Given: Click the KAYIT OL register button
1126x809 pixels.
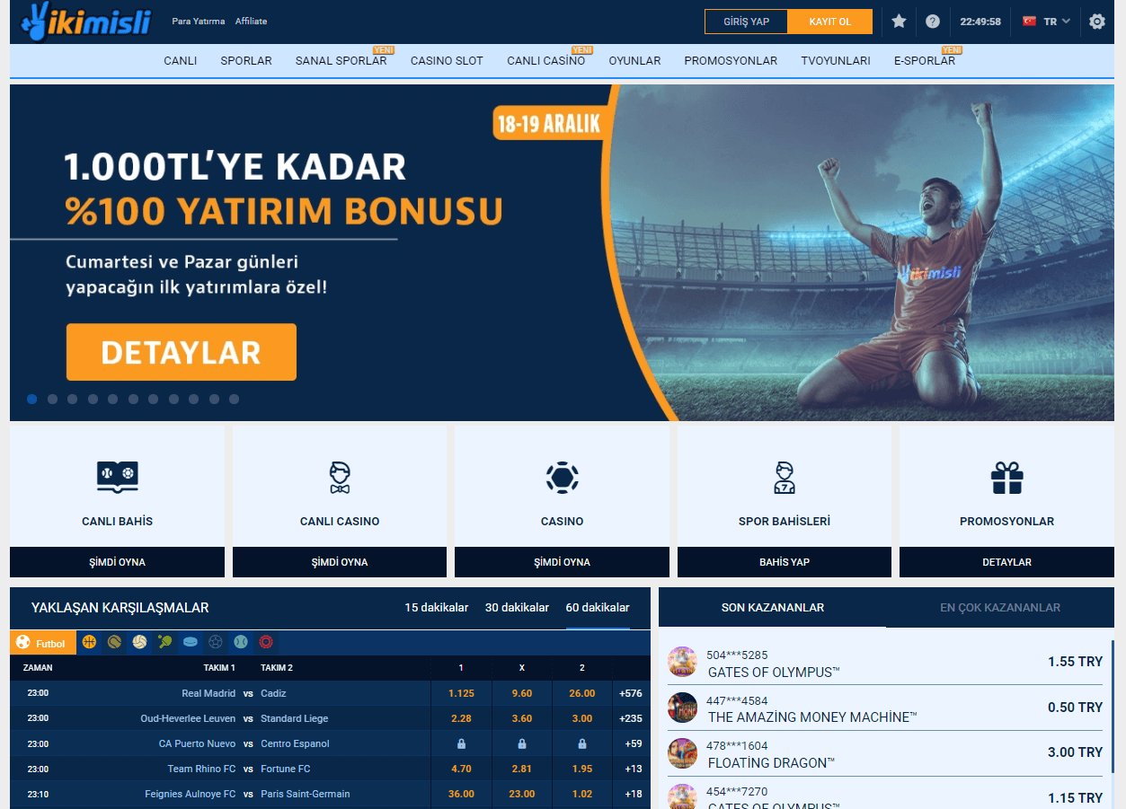Looking at the screenshot, I should 829,22.
